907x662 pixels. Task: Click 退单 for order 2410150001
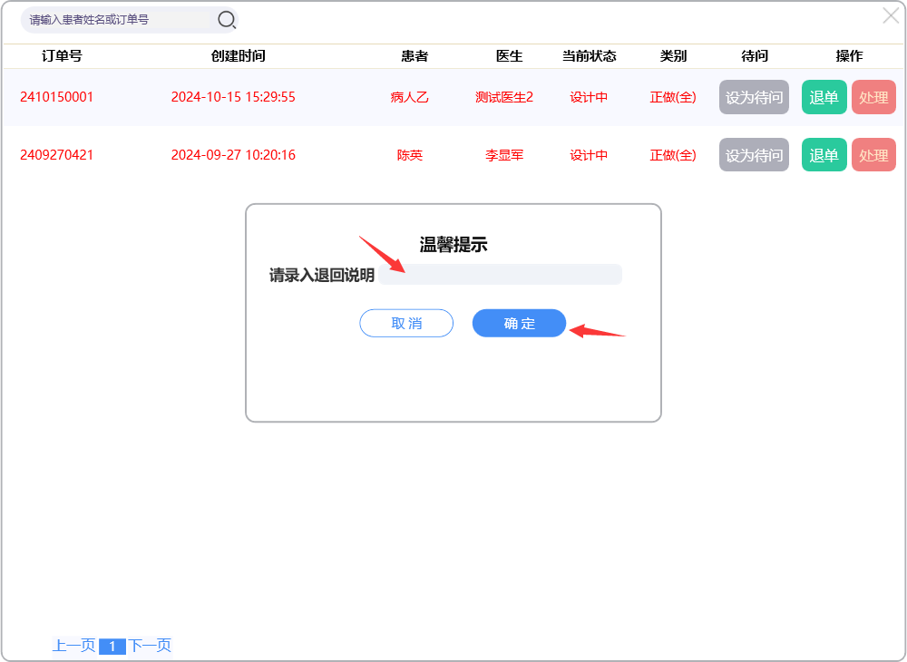point(824,97)
